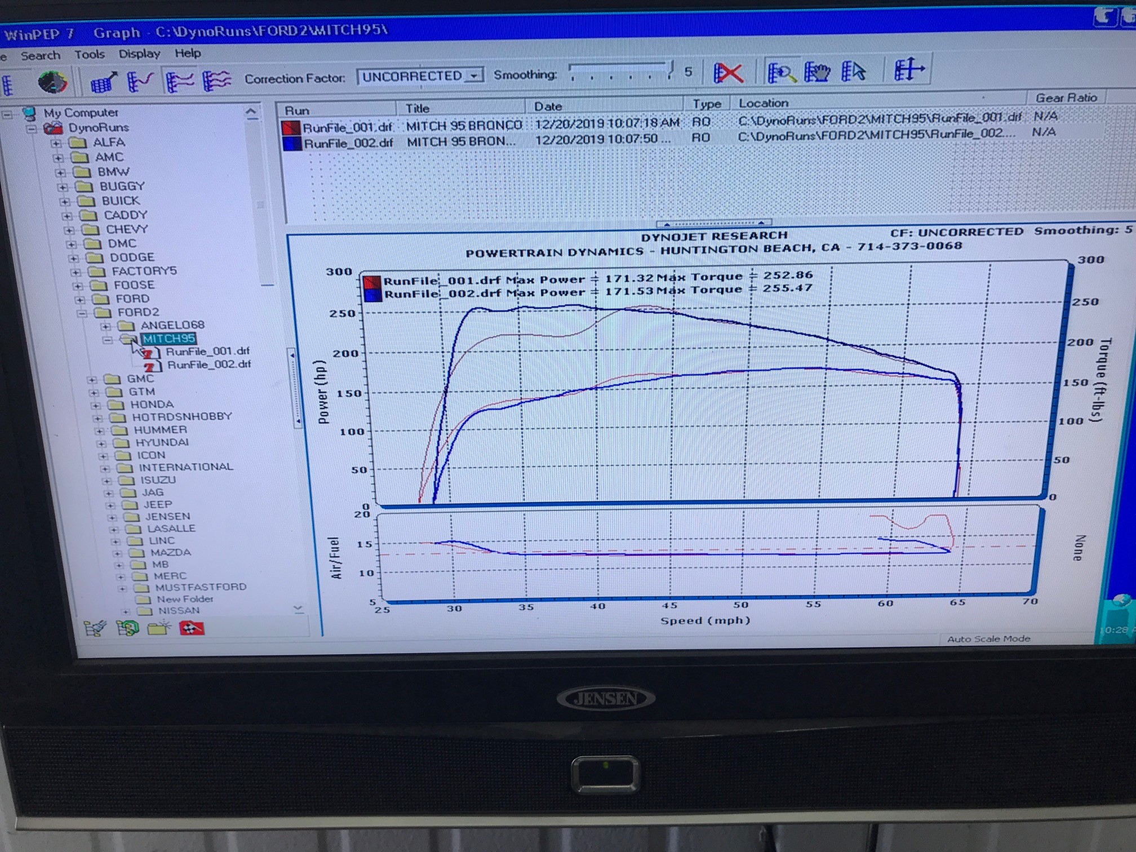Click RunFile_002.drf blue icon in run list
The width and height of the screenshot is (1136, 852).
[292, 144]
